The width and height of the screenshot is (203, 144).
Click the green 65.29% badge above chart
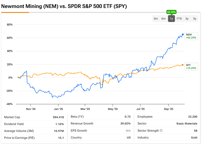coord(171,12)
